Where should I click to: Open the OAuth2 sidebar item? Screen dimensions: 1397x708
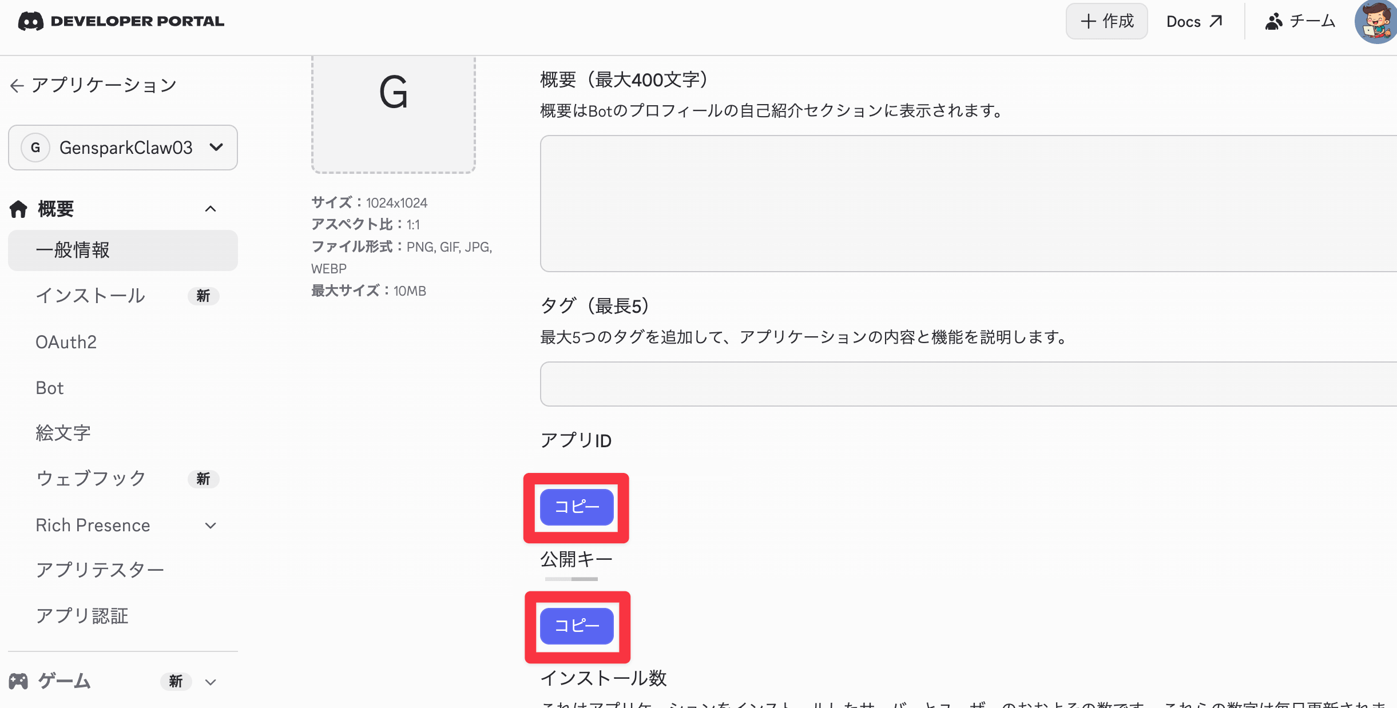click(x=66, y=342)
